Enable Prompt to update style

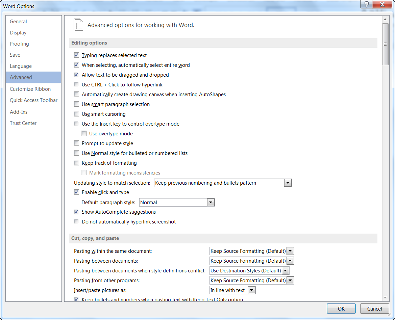click(76, 143)
